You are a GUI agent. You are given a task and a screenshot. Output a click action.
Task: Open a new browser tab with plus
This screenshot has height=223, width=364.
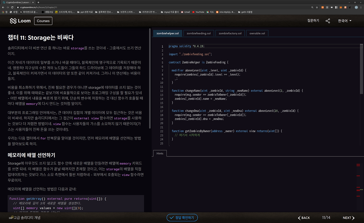click(x=38, y=2)
